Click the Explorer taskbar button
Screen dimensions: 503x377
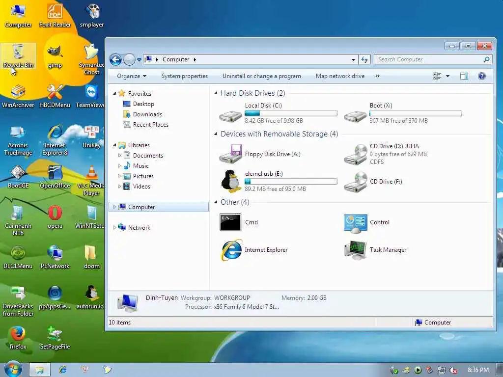39,370
